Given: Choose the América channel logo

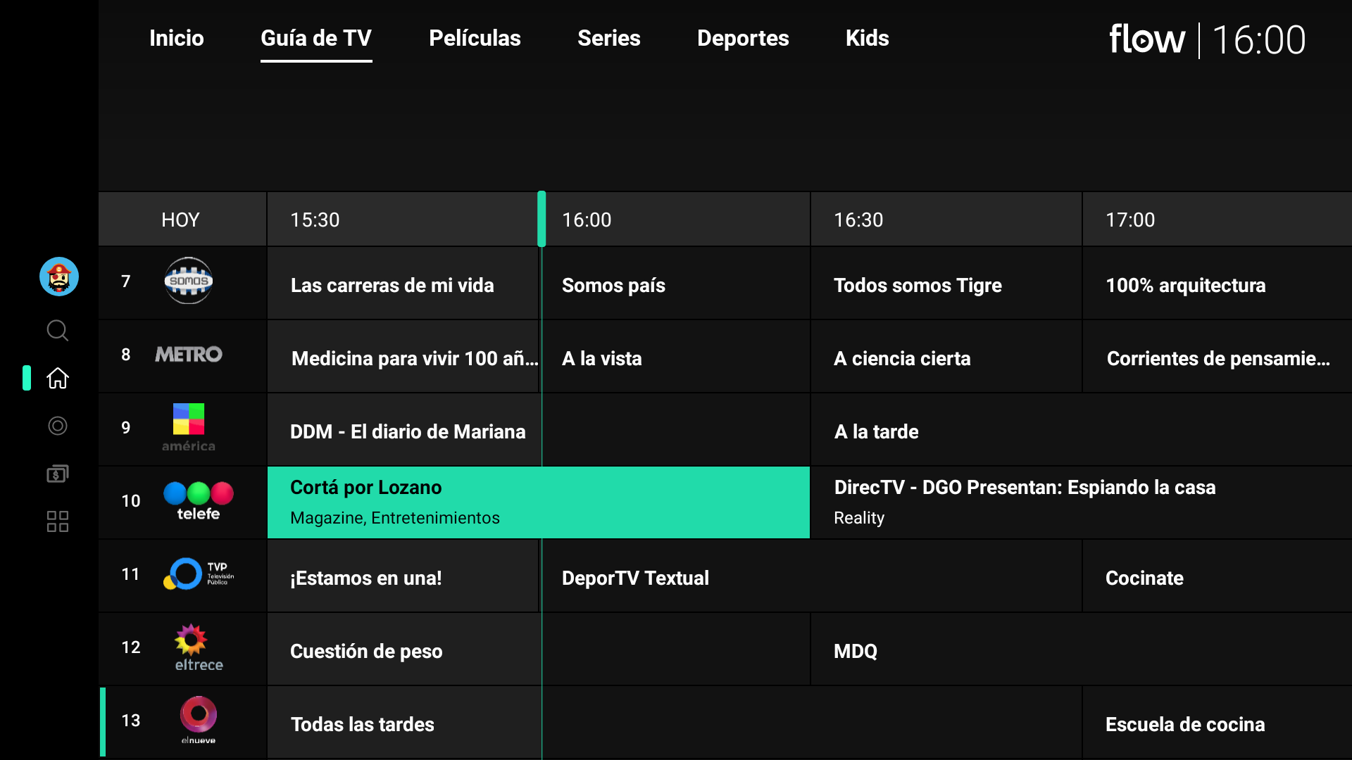Looking at the screenshot, I should coord(189,427).
